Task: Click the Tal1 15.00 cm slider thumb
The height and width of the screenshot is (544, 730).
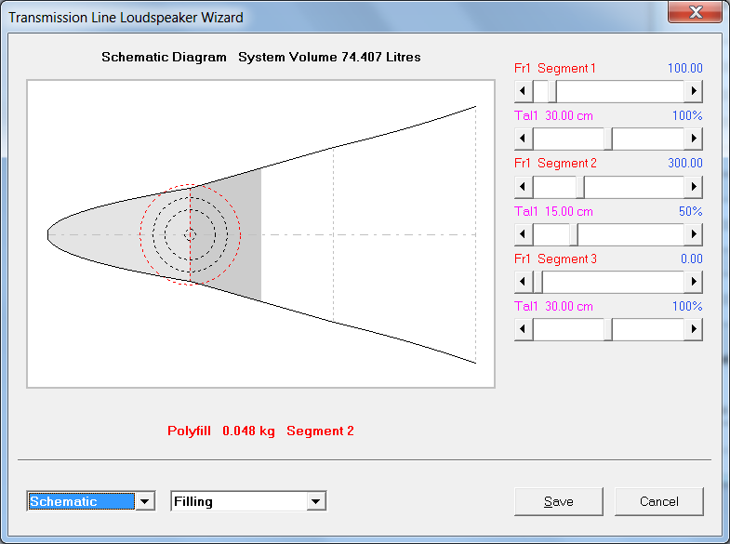Action: [574, 233]
